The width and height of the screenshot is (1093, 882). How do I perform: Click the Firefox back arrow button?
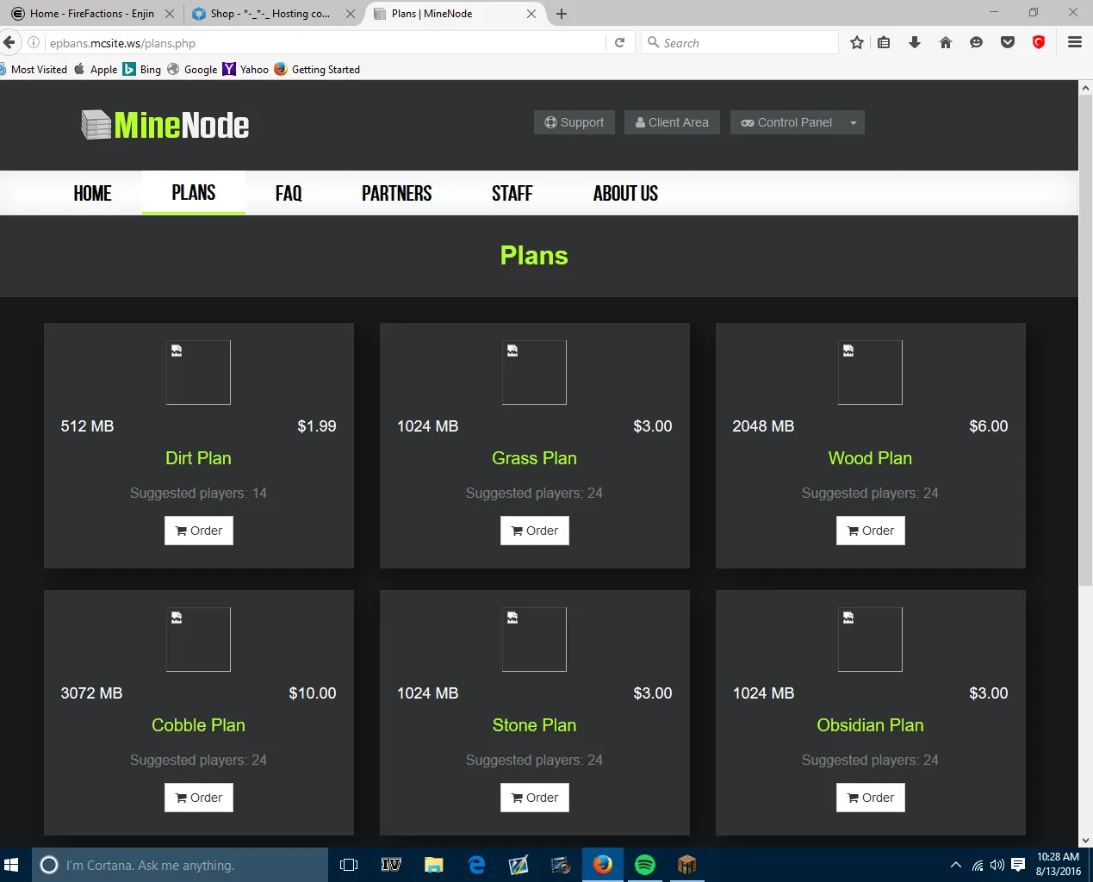(x=9, y=42)
